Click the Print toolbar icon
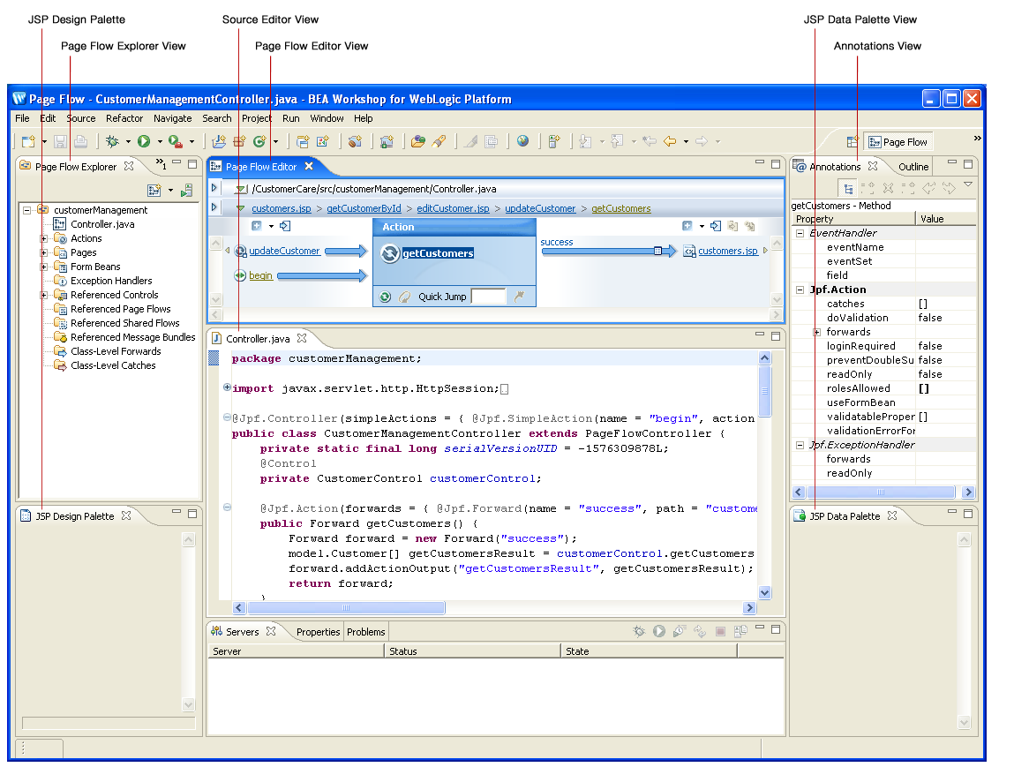The width and height of the screenshot is (1029, 767). (80, 141)
